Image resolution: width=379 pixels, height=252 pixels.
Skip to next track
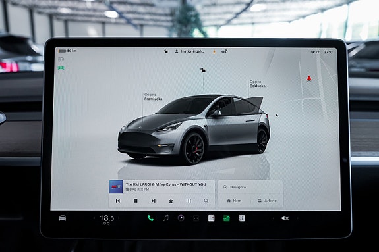coord(153,201)
